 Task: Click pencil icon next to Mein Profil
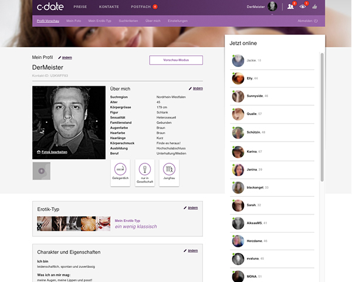tap(59, 58)
